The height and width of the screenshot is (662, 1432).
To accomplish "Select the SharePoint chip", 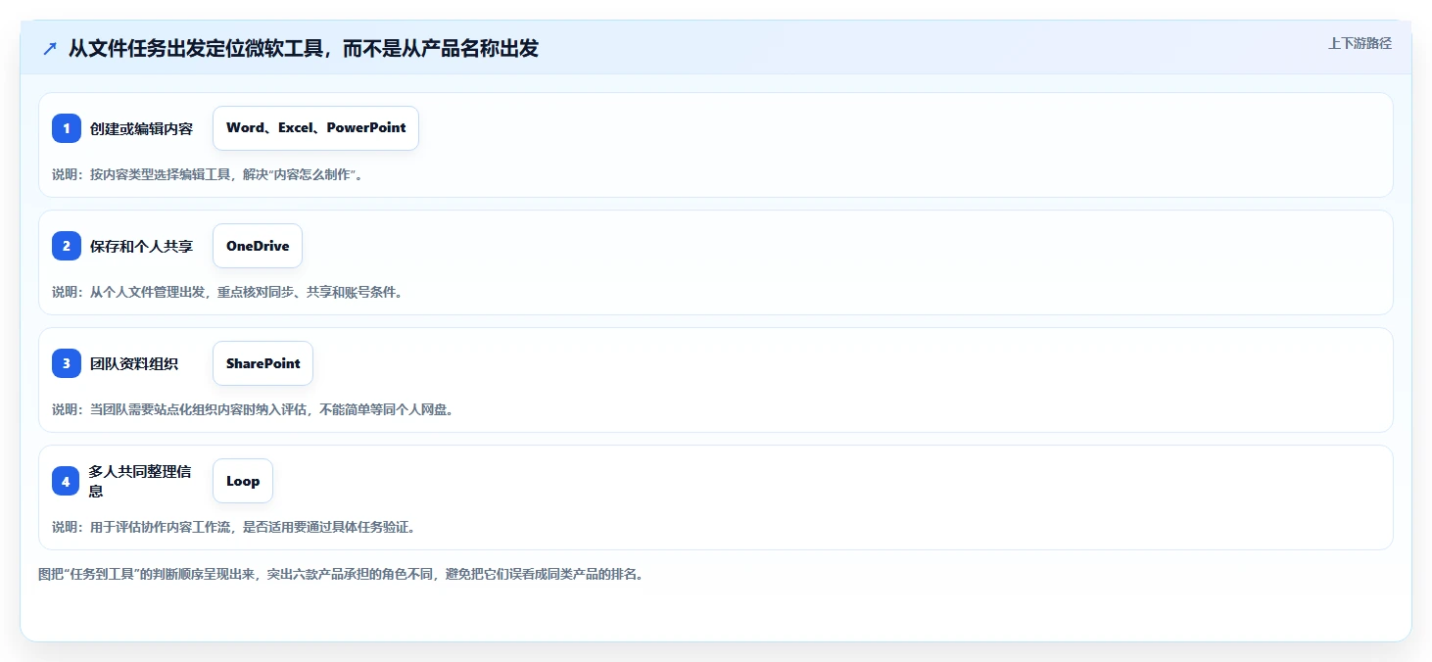I will (263, 363).
